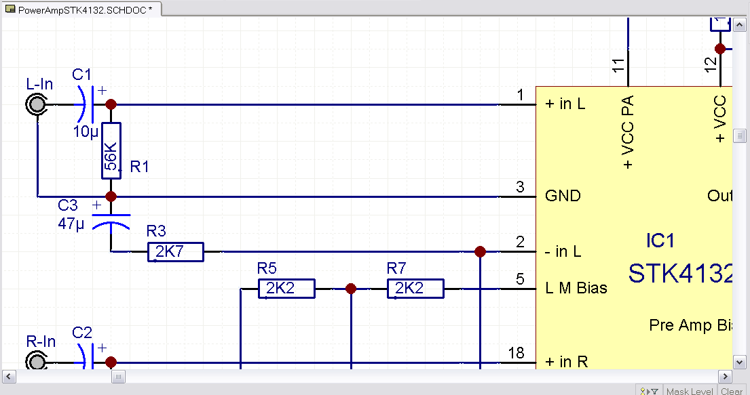Click the R1 designator label
Image resolution: width=750 pixels, height=395 pixels.
click(x=139, y=167)
